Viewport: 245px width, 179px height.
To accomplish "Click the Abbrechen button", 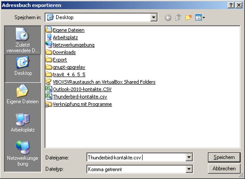I will click(x=224, y=169).
